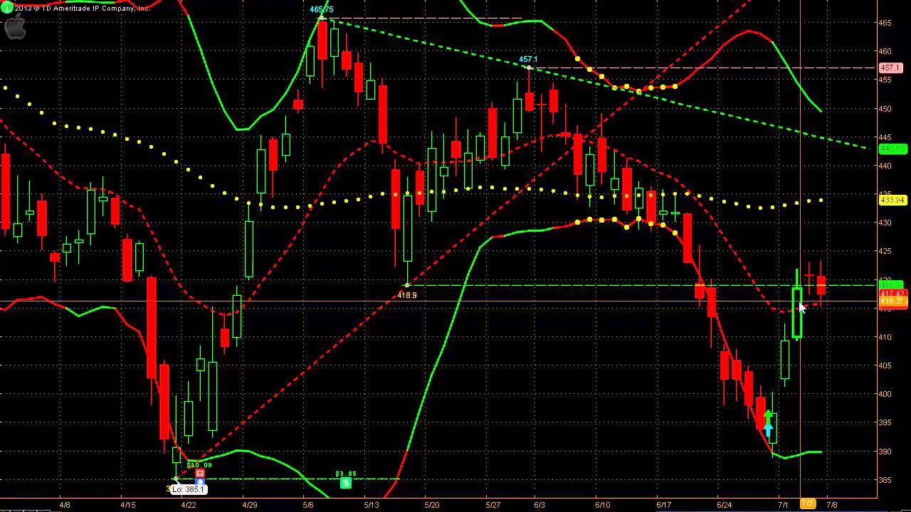This screenshot has width=911, height=512.
Task: Select the yellow 433.94 price axis tag
Action: click(892, 201)
